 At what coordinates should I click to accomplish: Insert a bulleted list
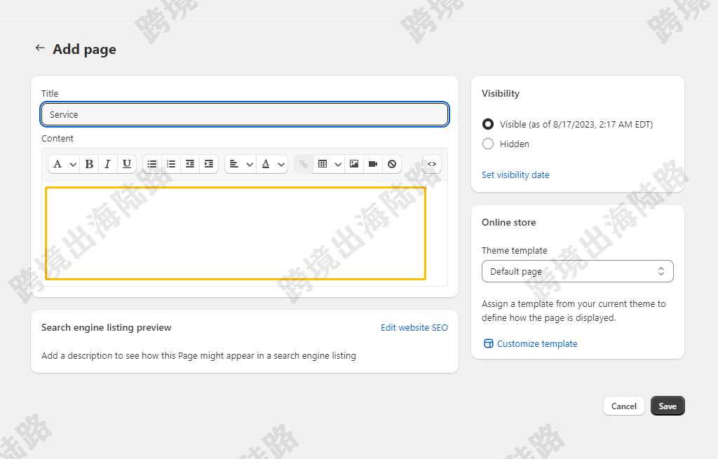[152, 164]
